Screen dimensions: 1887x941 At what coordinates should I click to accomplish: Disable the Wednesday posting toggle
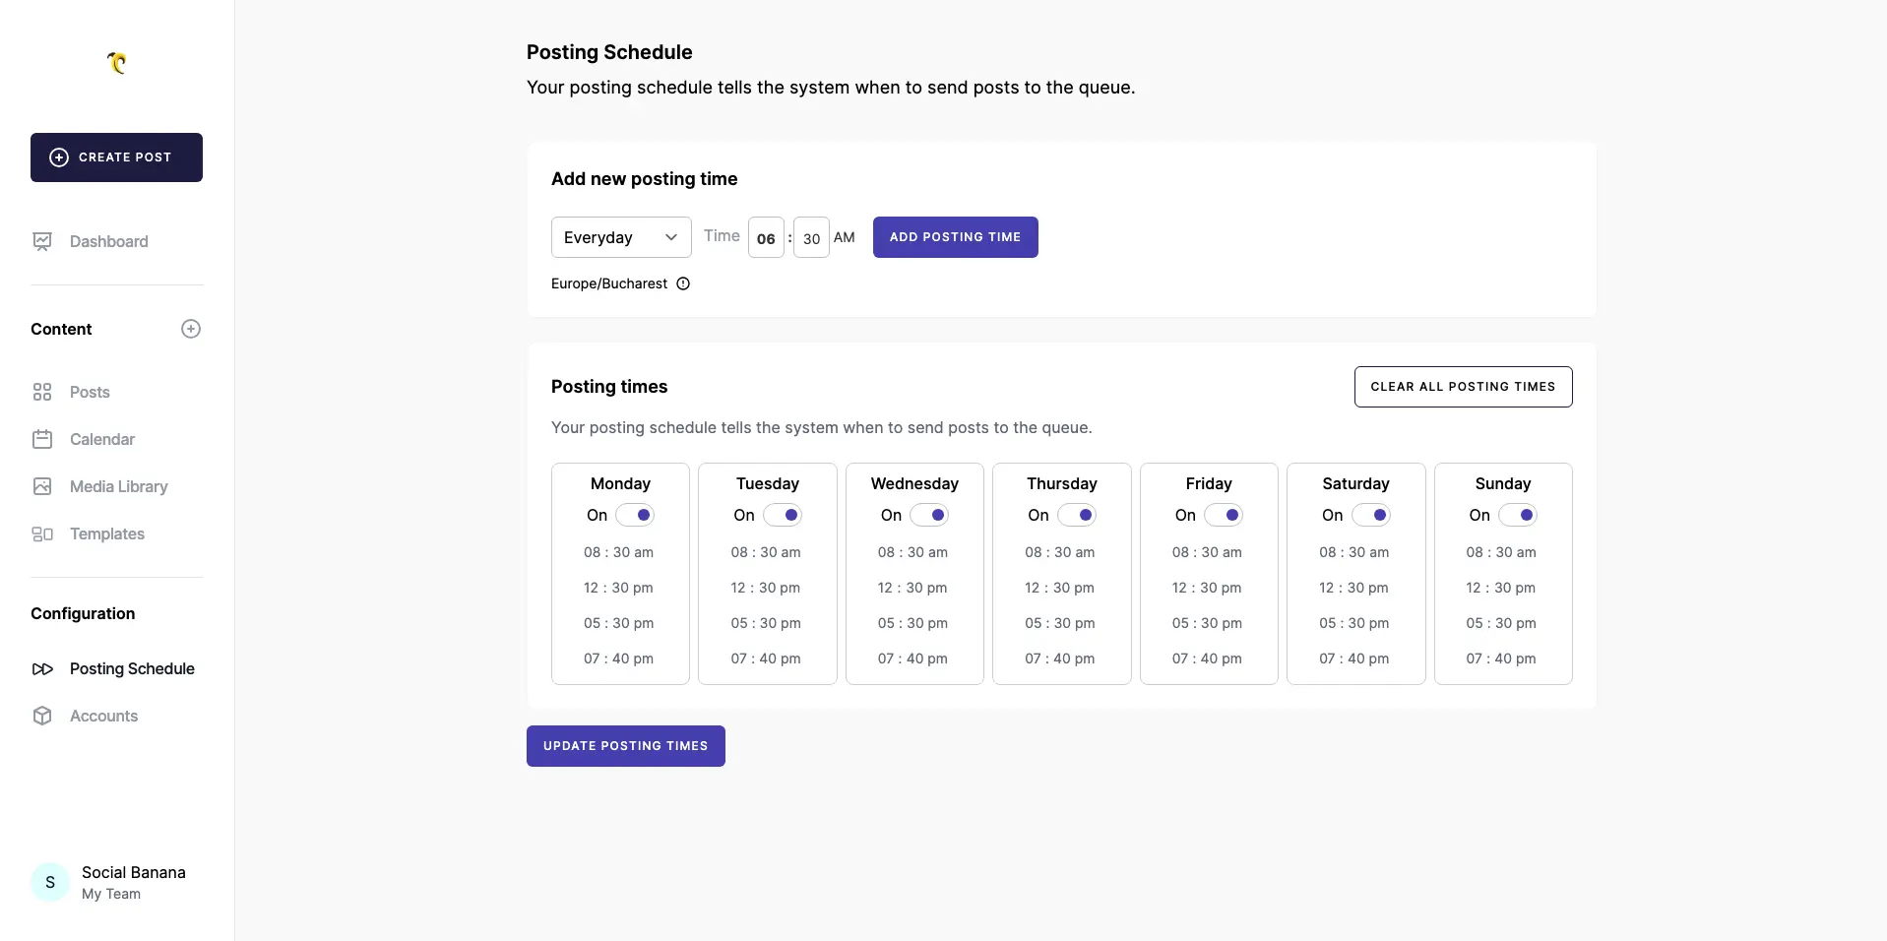(928, 515)
